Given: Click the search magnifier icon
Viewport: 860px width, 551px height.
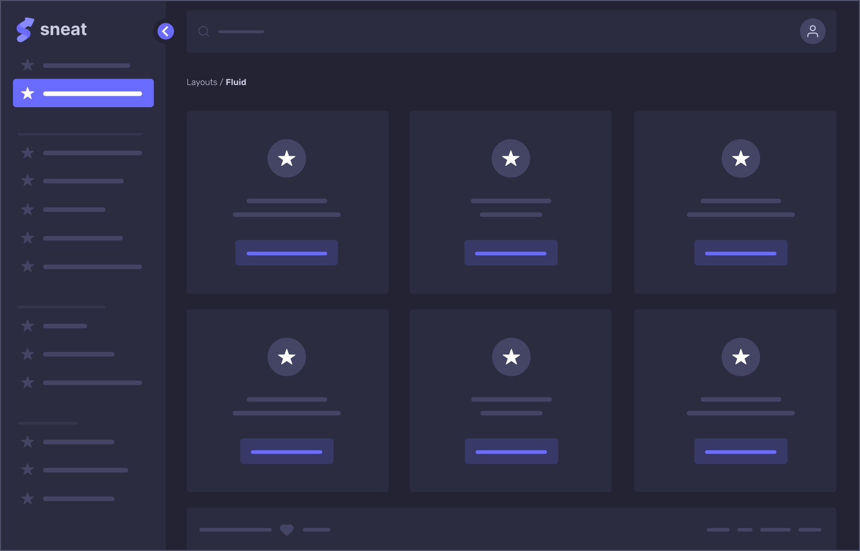Looking at the screenshot, I should pos(203,31).
